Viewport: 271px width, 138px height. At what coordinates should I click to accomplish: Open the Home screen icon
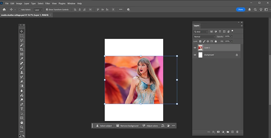4,10
